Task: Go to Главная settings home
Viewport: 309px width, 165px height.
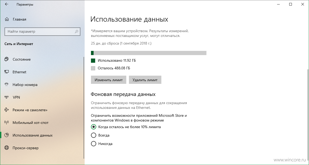Action: pyautogui.click(x=20, y=19)
